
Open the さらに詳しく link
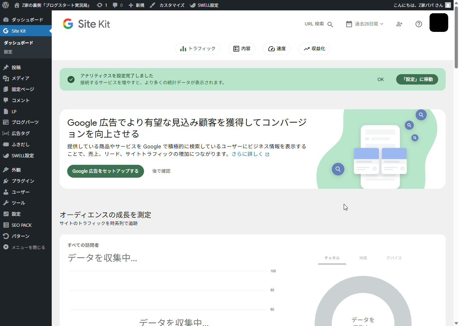(x=250, y=154)
